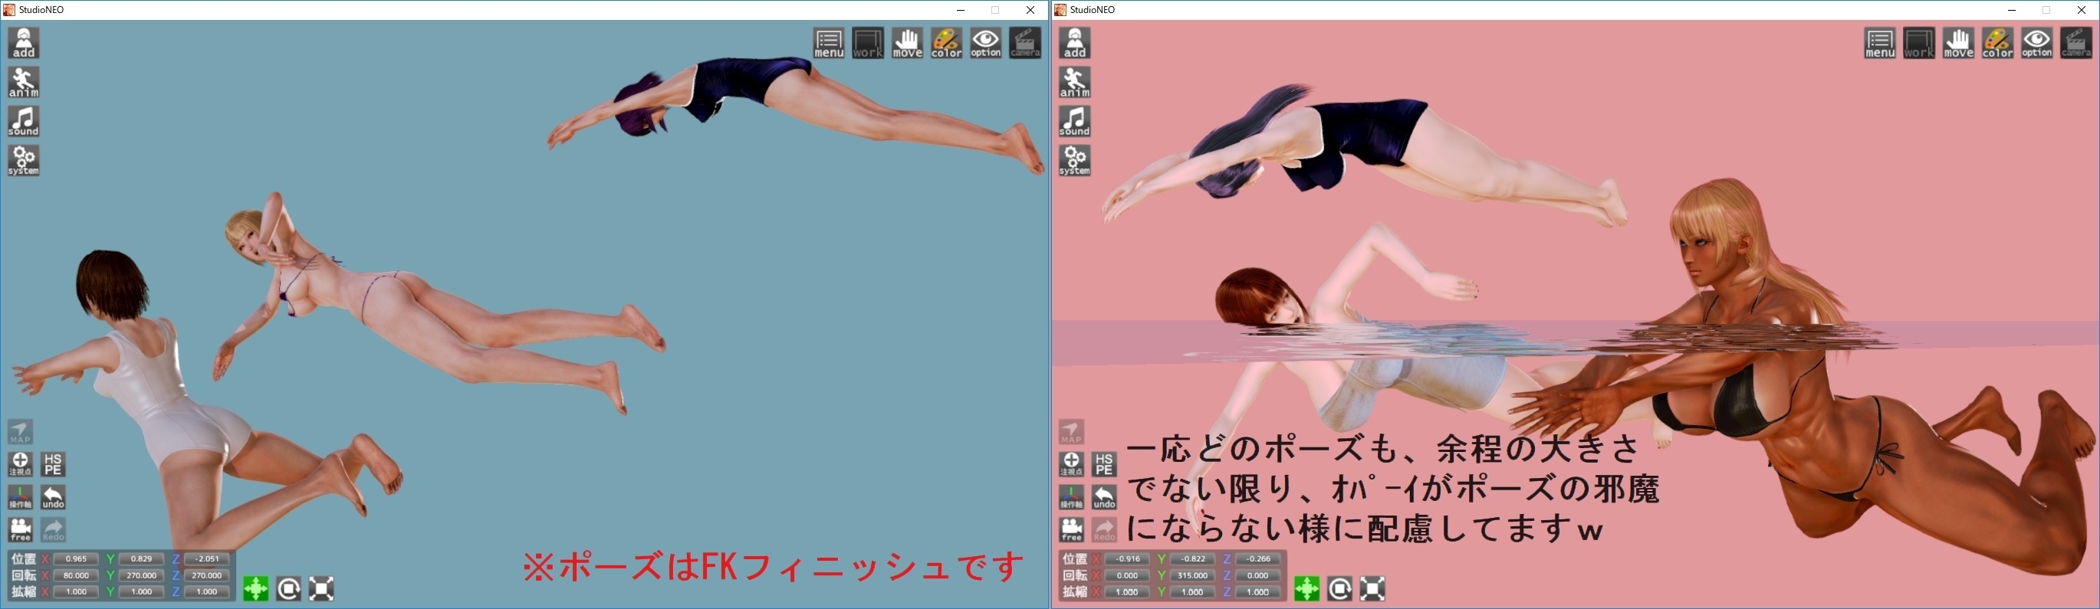
Task: Open HSPE plugin in blue StudioNEO window
Action: coord(53,464)
